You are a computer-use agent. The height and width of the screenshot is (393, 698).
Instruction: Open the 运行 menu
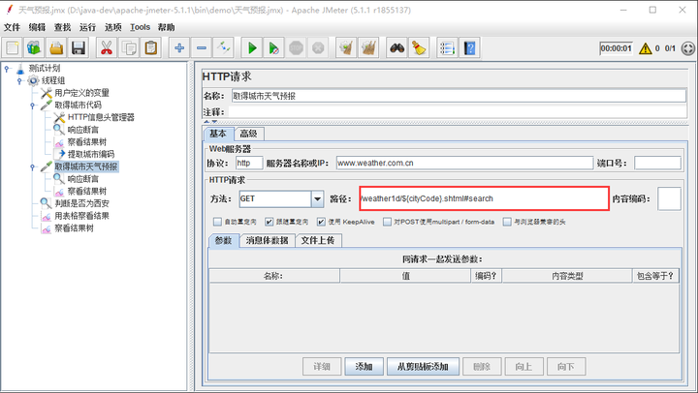(87, 27)
